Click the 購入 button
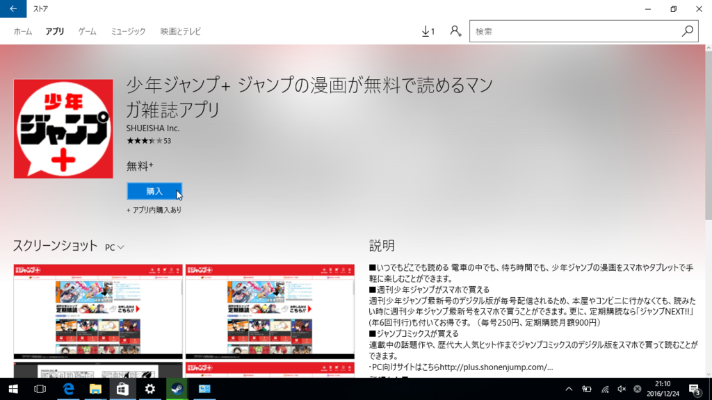Screen dimensions: 712x400 [x=154, y=192]
